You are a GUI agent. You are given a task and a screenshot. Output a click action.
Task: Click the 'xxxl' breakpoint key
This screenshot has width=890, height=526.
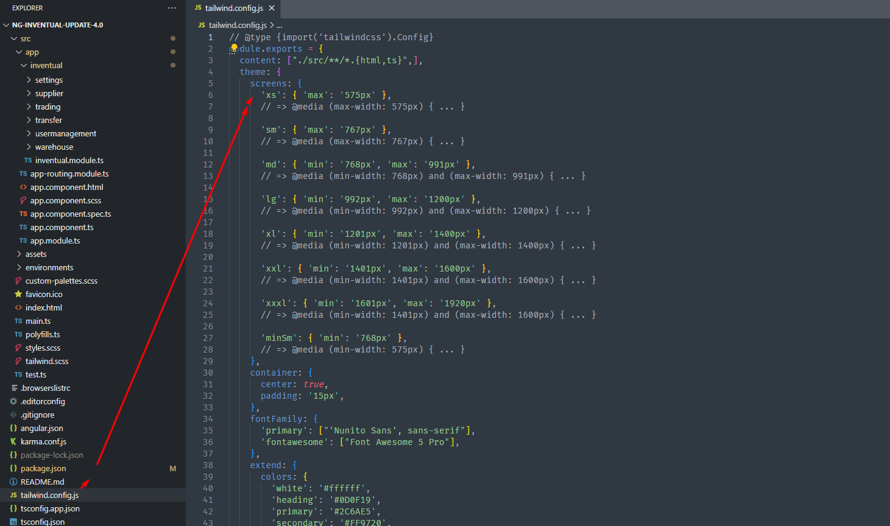pyautogui.click(x=276, y=303)
